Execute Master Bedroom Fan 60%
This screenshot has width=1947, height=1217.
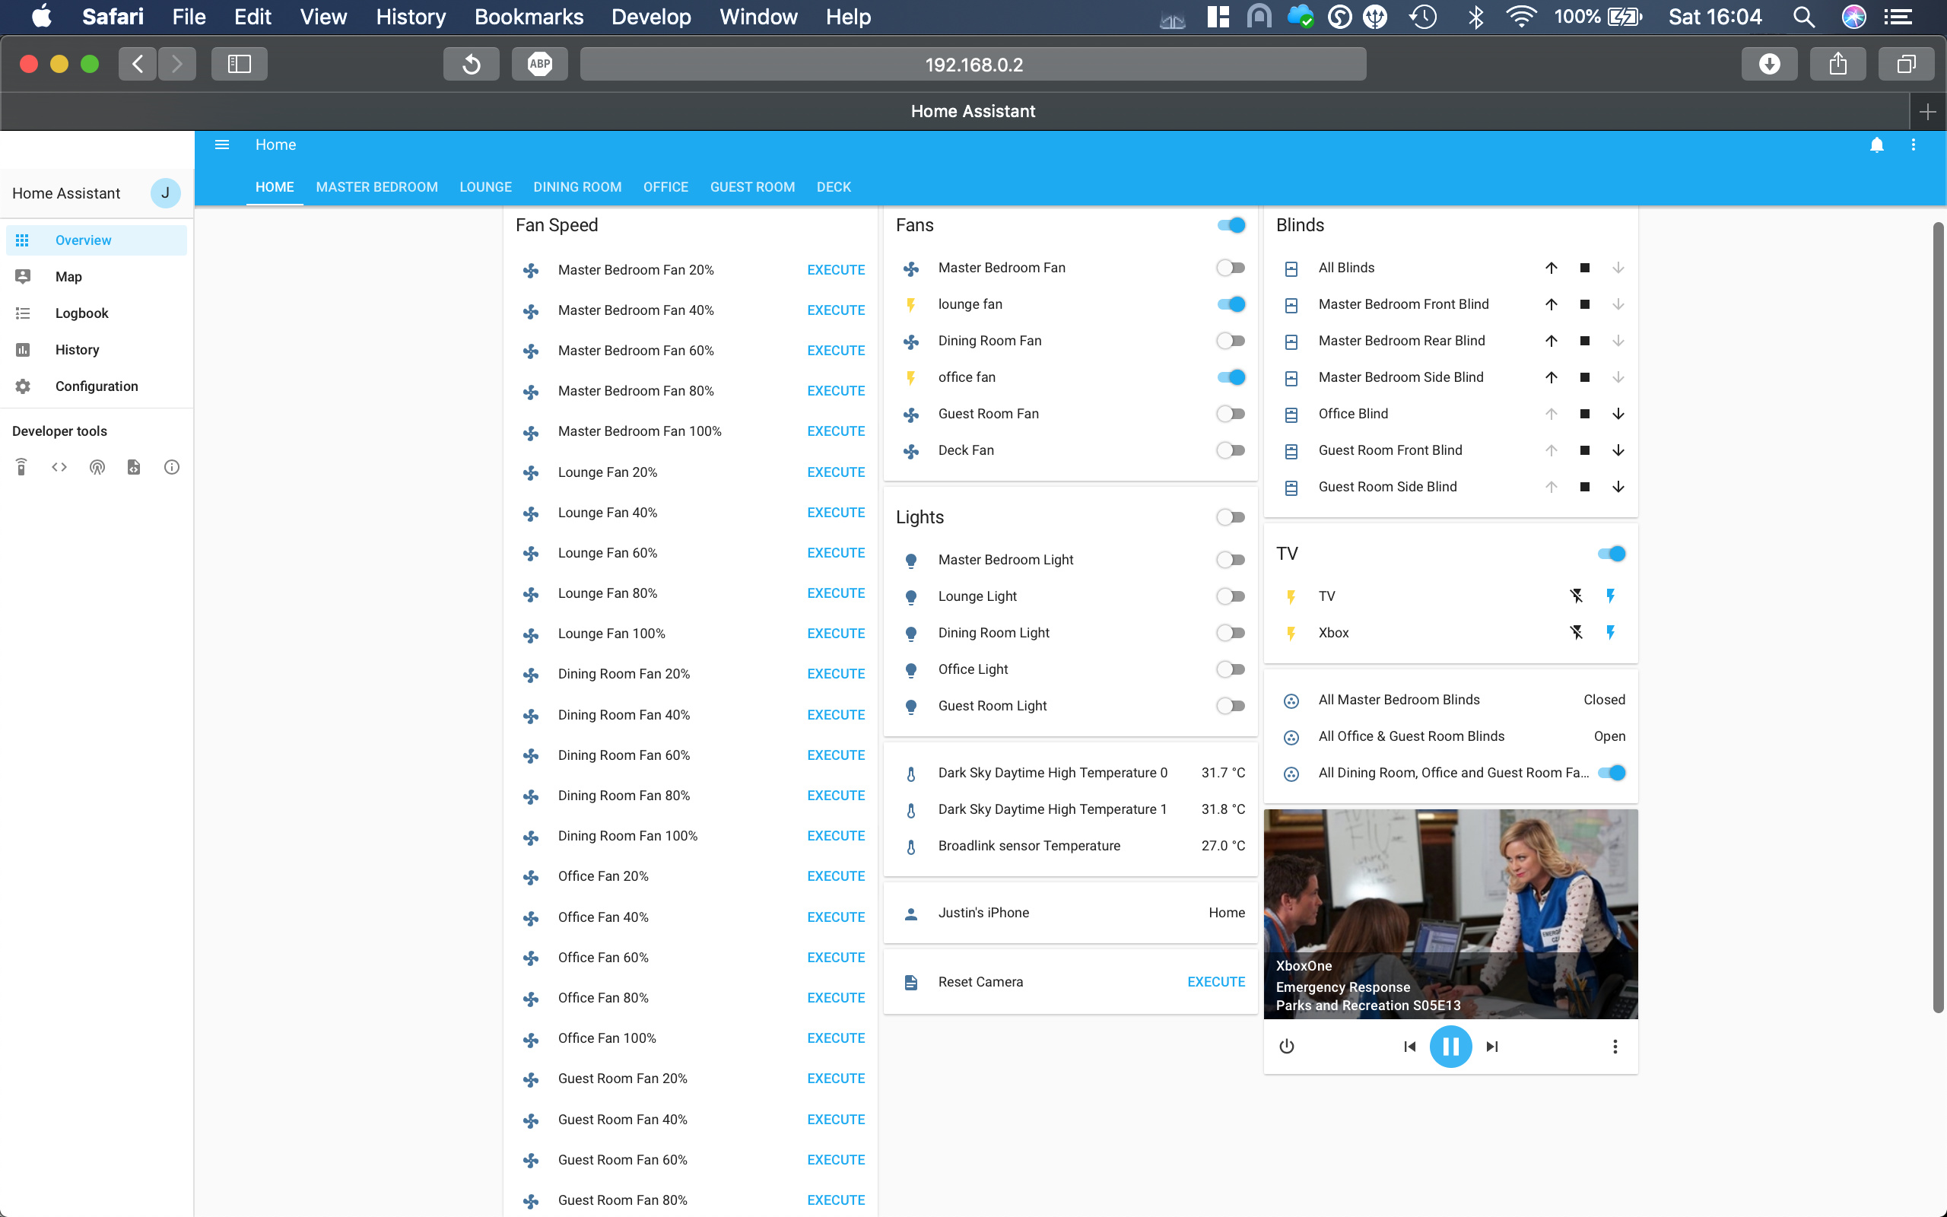pyautogui.click(x=836, y=350)
